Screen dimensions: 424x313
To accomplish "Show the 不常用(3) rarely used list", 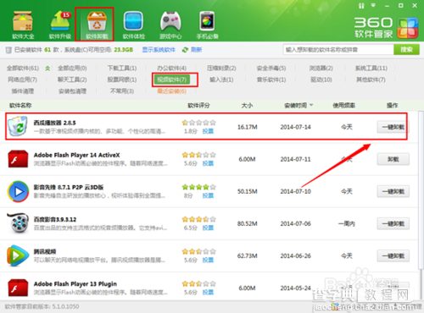I will click(x=122, y=91).
